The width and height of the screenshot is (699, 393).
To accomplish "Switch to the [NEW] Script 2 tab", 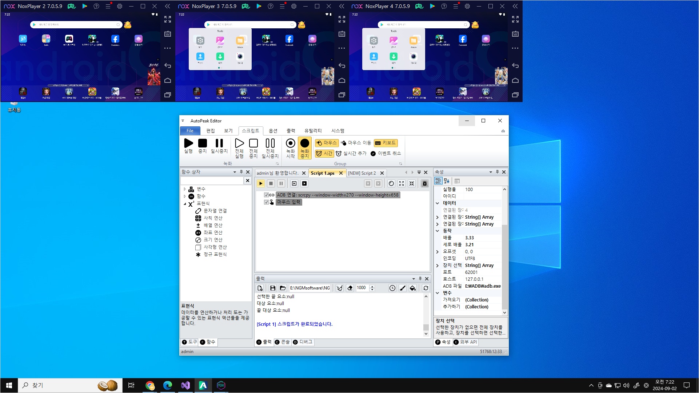I will (x=362, y=173).
